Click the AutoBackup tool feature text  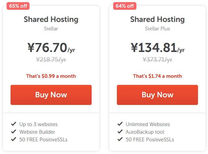click(x=145, y=132)
